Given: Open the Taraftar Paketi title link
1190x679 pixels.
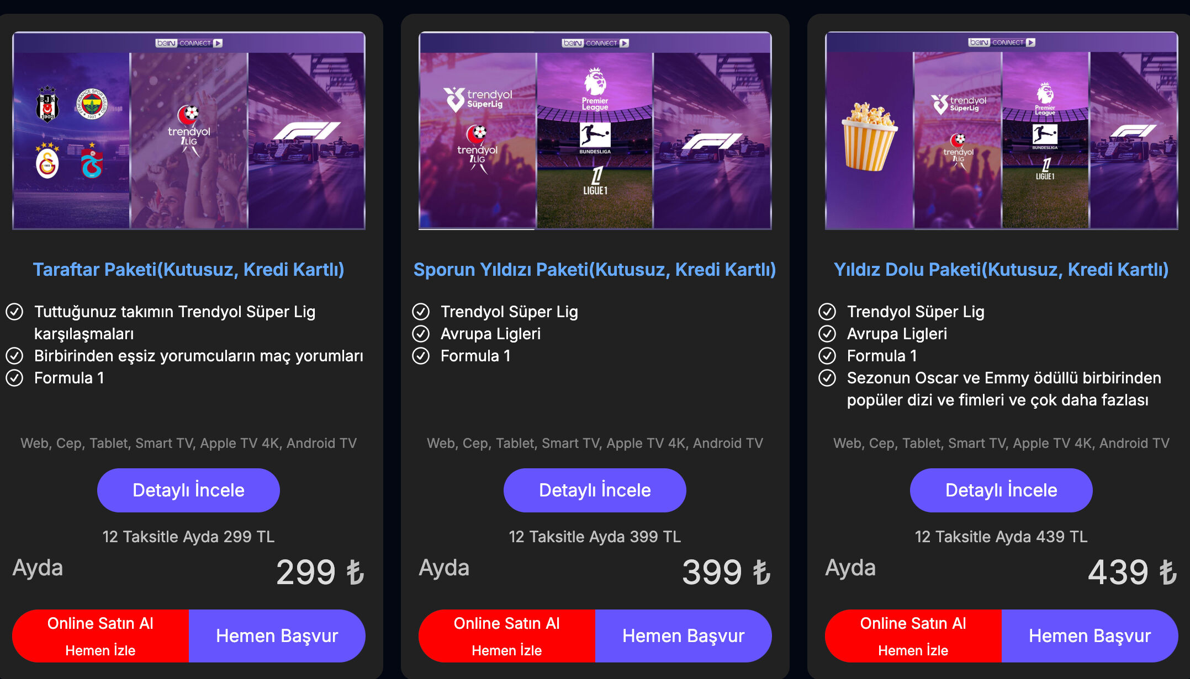Looking at the screenshot, I should [x=189, y=269].
